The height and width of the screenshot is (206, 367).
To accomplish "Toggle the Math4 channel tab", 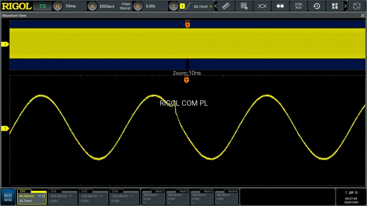I will (232, 191).
